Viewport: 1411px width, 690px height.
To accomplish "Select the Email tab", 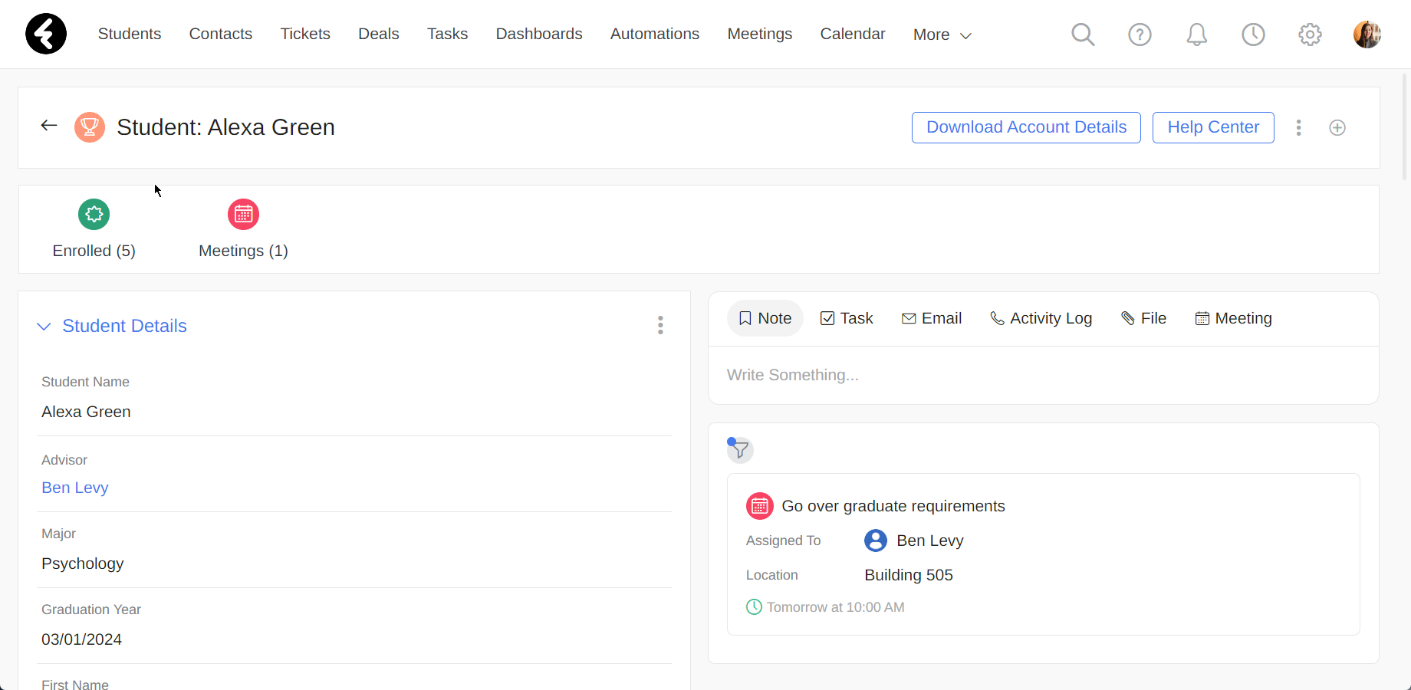I will pos(932,318).
